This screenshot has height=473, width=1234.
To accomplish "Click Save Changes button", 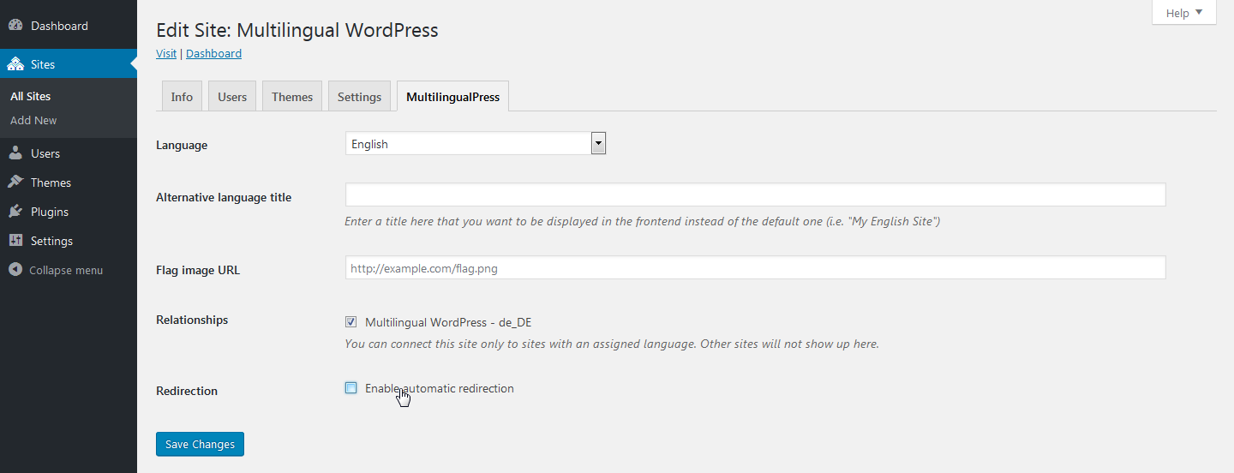I will 200,444.
